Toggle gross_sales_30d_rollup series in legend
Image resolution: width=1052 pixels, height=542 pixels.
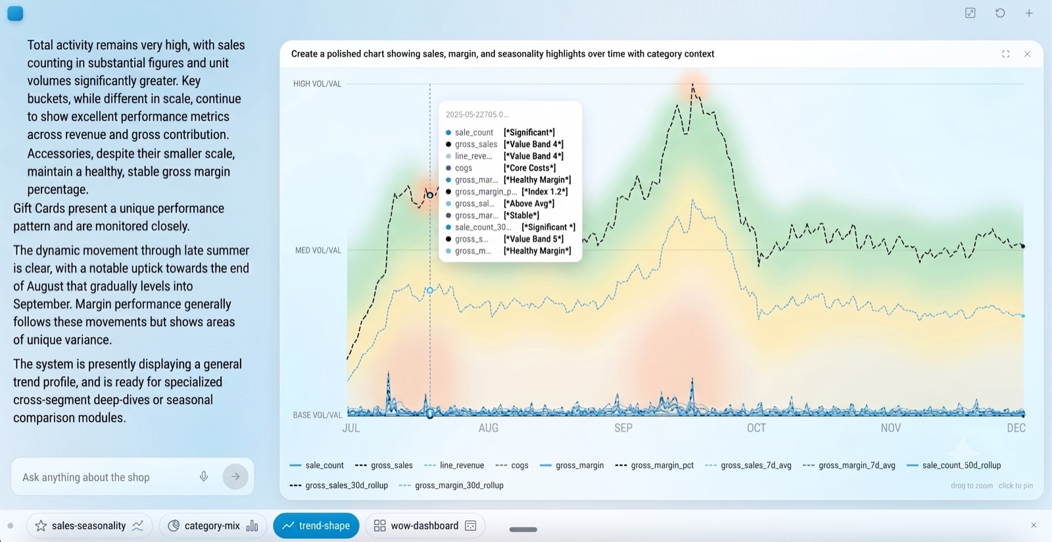point(339,486)
